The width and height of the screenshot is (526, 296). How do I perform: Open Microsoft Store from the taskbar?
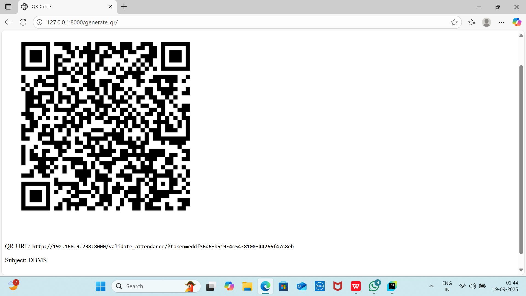point(283,286)
